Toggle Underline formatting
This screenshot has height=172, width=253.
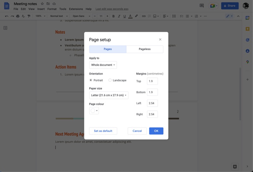[125, 16]
